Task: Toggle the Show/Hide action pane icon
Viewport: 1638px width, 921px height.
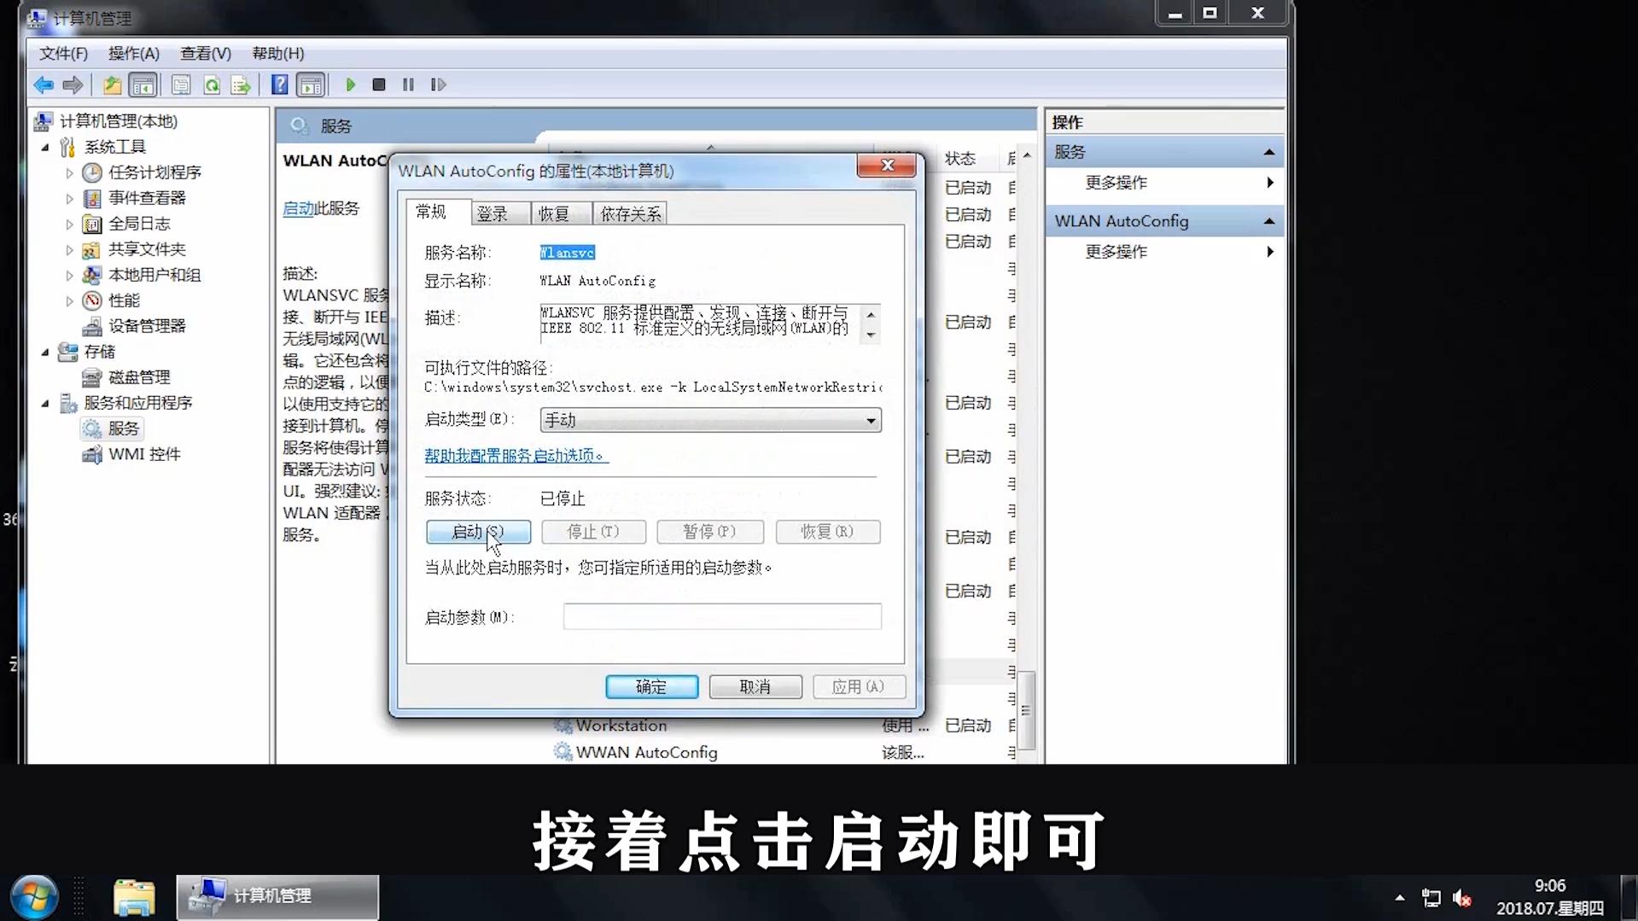Action: [x=311, y=85]
